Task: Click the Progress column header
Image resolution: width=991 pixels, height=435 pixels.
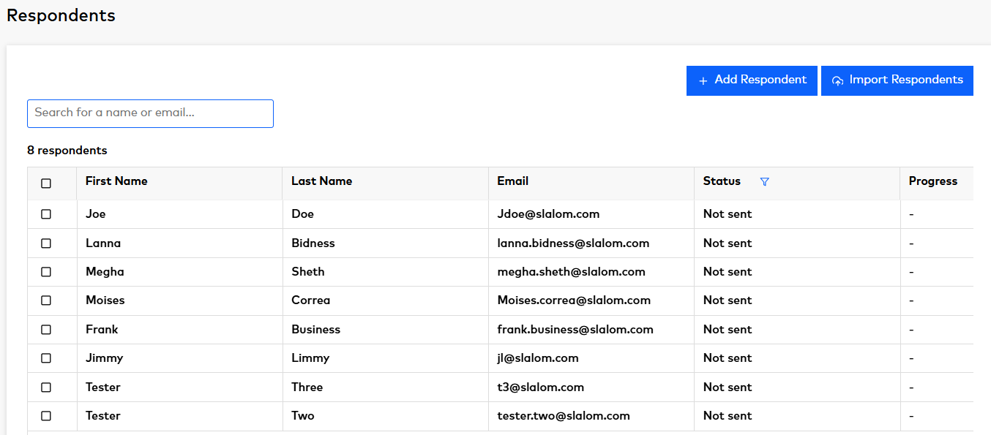Action: pos(932,181)
